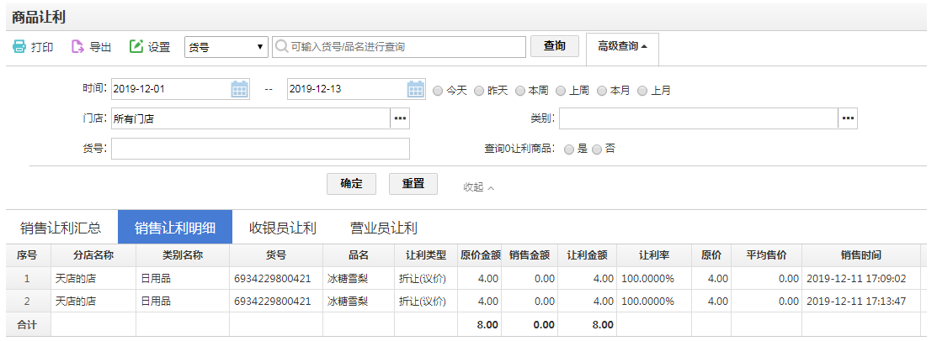This screenshot has width=937, height=341.
Task: Switch to the 销售让利明细 tab
Action: point(175,227)
